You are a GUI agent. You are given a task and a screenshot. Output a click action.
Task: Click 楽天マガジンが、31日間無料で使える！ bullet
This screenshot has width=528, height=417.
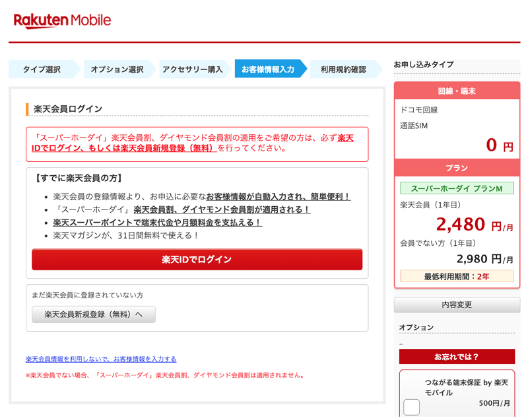(126, 235)
